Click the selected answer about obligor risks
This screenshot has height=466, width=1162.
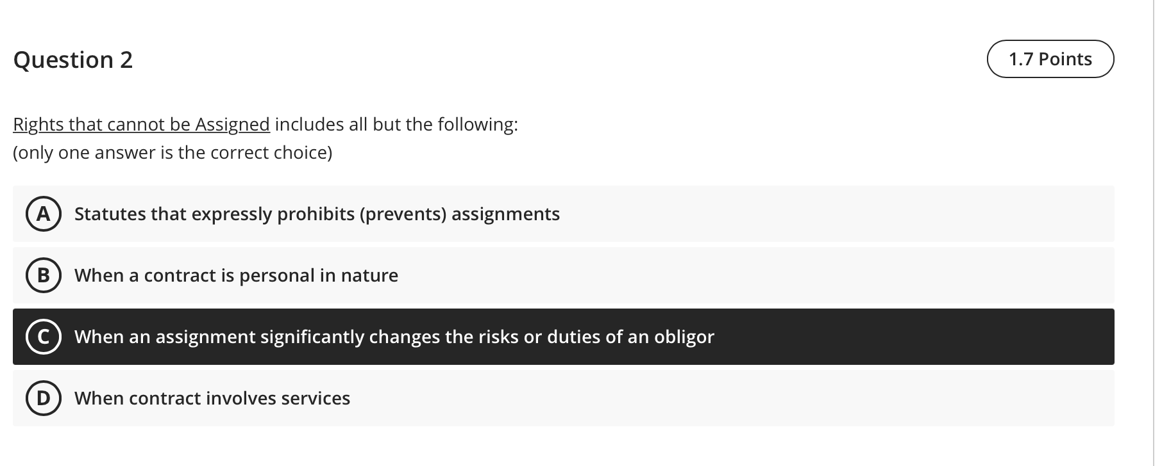[x=395, y=337]
